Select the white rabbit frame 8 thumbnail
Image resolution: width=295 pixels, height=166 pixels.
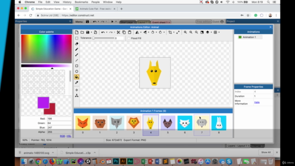coord(219,123)
